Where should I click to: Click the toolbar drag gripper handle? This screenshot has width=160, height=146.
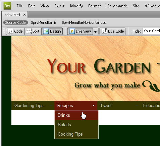4,31
